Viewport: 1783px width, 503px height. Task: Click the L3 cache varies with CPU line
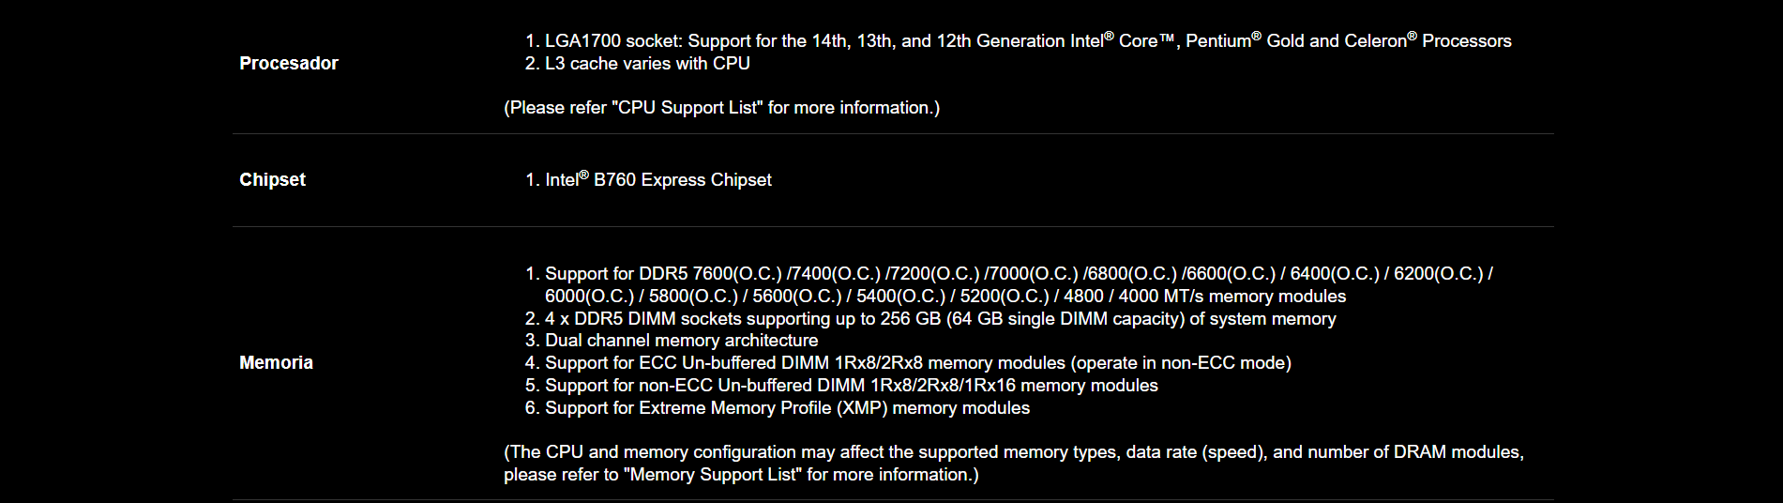647,63
